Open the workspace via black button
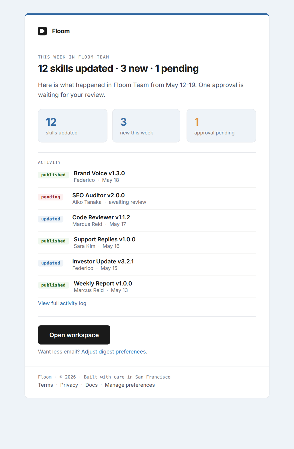 (74, 335)
